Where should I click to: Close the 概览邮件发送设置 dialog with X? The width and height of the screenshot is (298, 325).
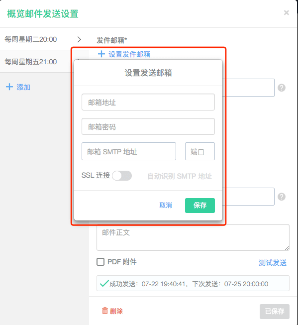[x=287, y=12]
